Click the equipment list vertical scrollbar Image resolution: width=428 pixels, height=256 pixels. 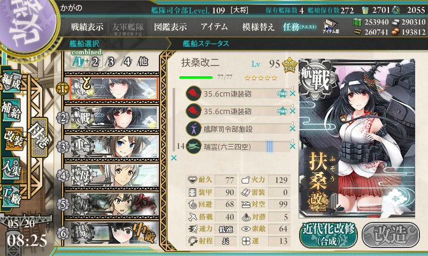tap(174, 119)
